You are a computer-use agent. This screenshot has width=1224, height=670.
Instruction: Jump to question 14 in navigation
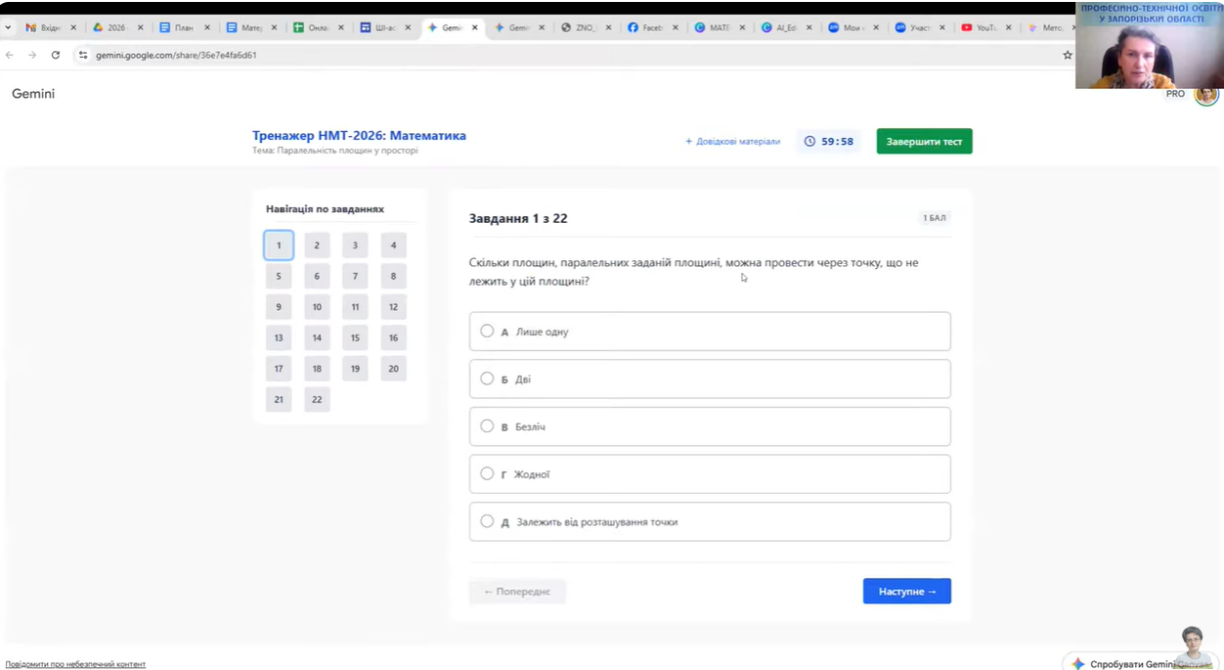317,337
